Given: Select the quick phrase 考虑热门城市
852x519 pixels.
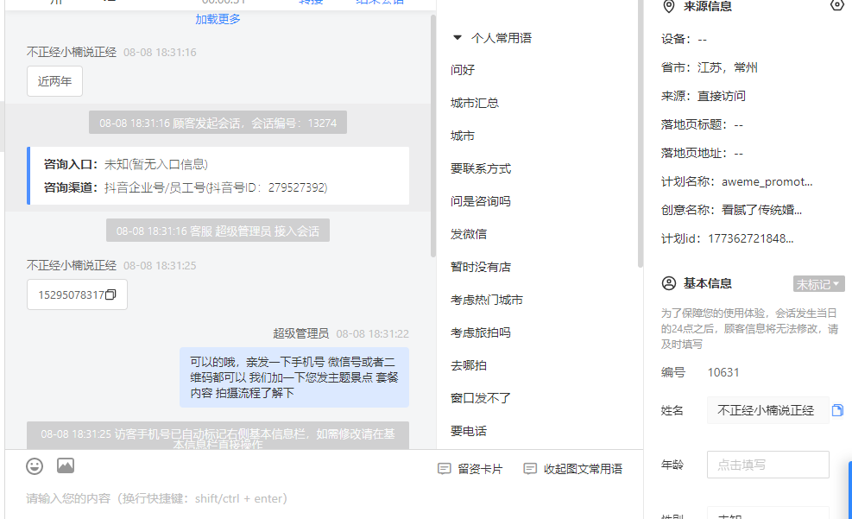Looking at the screenshot, I should [487, 300].
